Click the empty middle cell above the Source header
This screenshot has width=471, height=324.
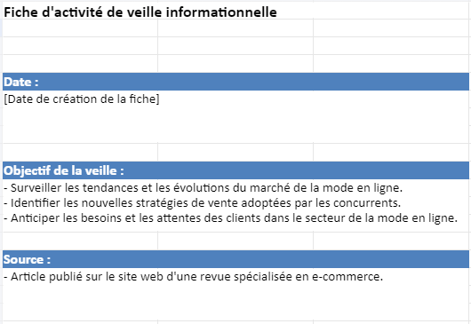click(235, 241)
